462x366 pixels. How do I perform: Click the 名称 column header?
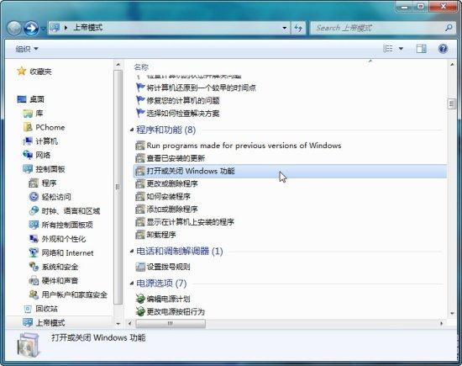141,67
